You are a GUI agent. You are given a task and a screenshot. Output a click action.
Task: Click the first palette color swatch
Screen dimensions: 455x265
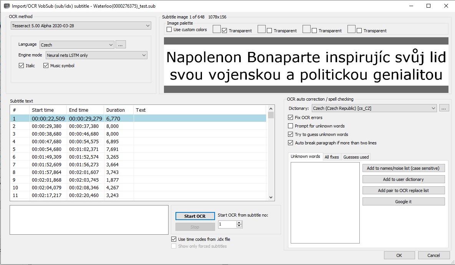[217, 29]
